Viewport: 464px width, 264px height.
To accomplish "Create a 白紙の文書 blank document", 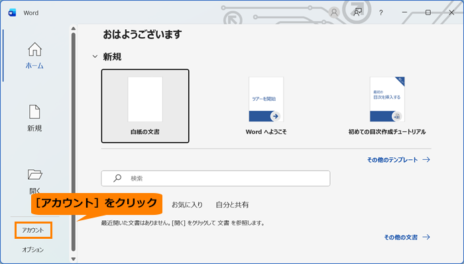I will point(145,106).
